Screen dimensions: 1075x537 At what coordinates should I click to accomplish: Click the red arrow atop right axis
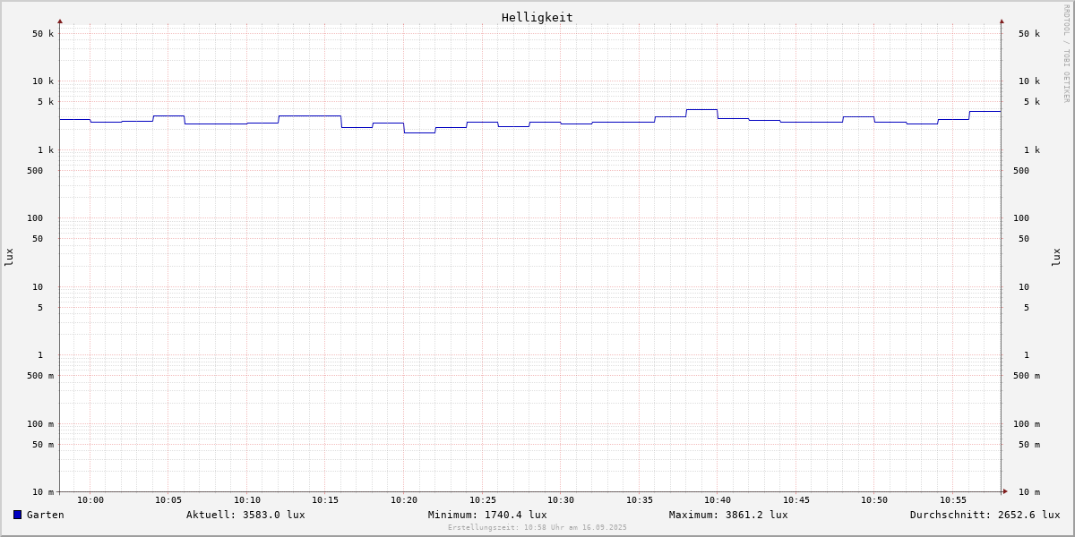[1002, 21]
